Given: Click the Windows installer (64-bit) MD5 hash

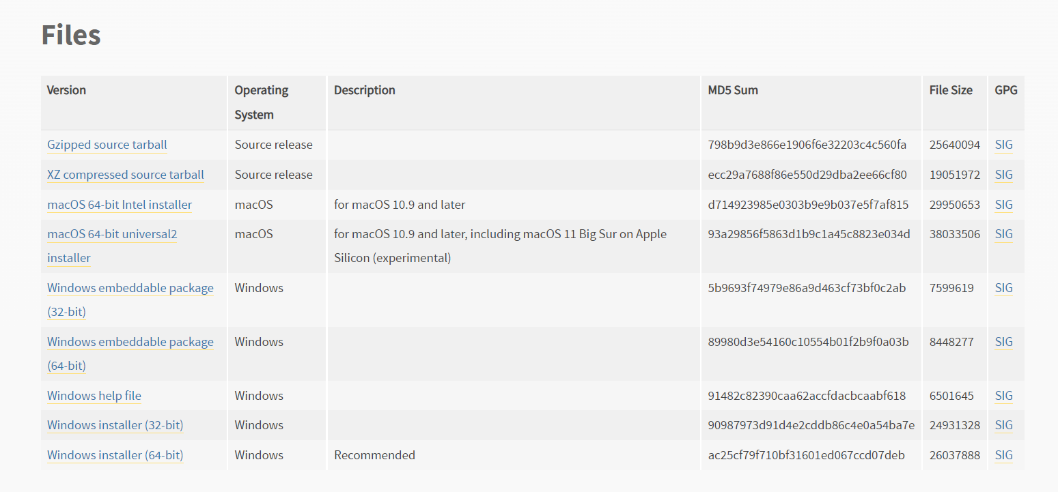Looking at the screenshot, I should pyautogui.click(x=806, y=455).
